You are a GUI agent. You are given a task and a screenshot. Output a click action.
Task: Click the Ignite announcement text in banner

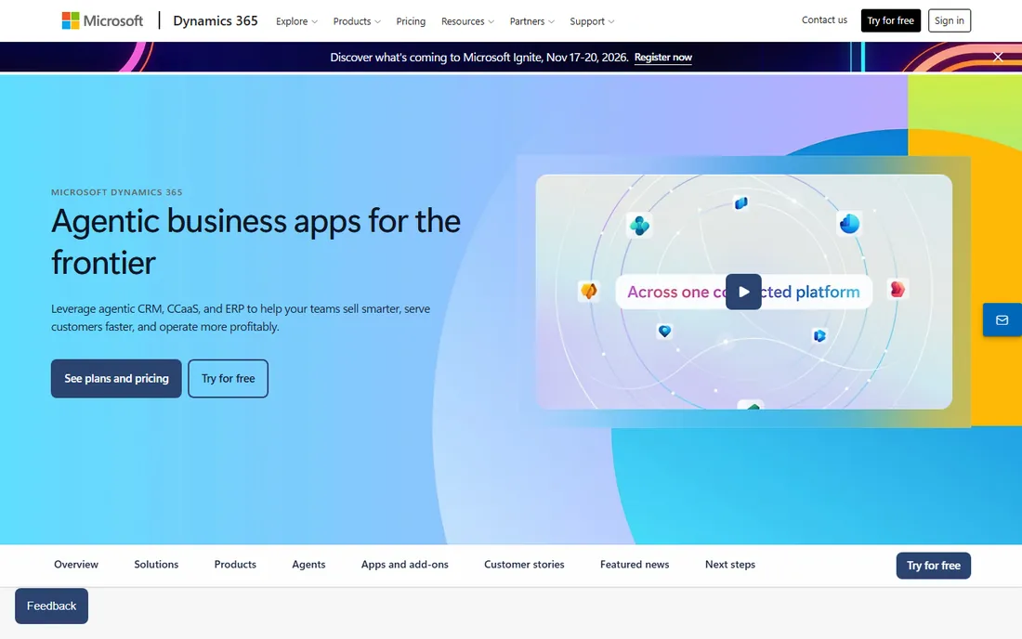pyautogui.click(x=479, y=58)
